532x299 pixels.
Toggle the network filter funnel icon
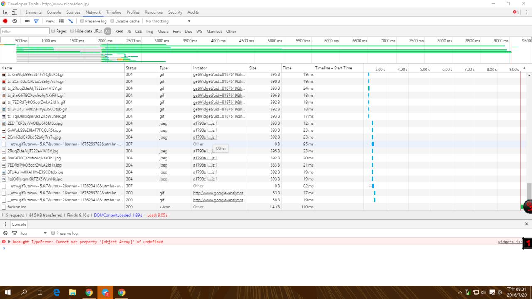[x=36, y=21]
